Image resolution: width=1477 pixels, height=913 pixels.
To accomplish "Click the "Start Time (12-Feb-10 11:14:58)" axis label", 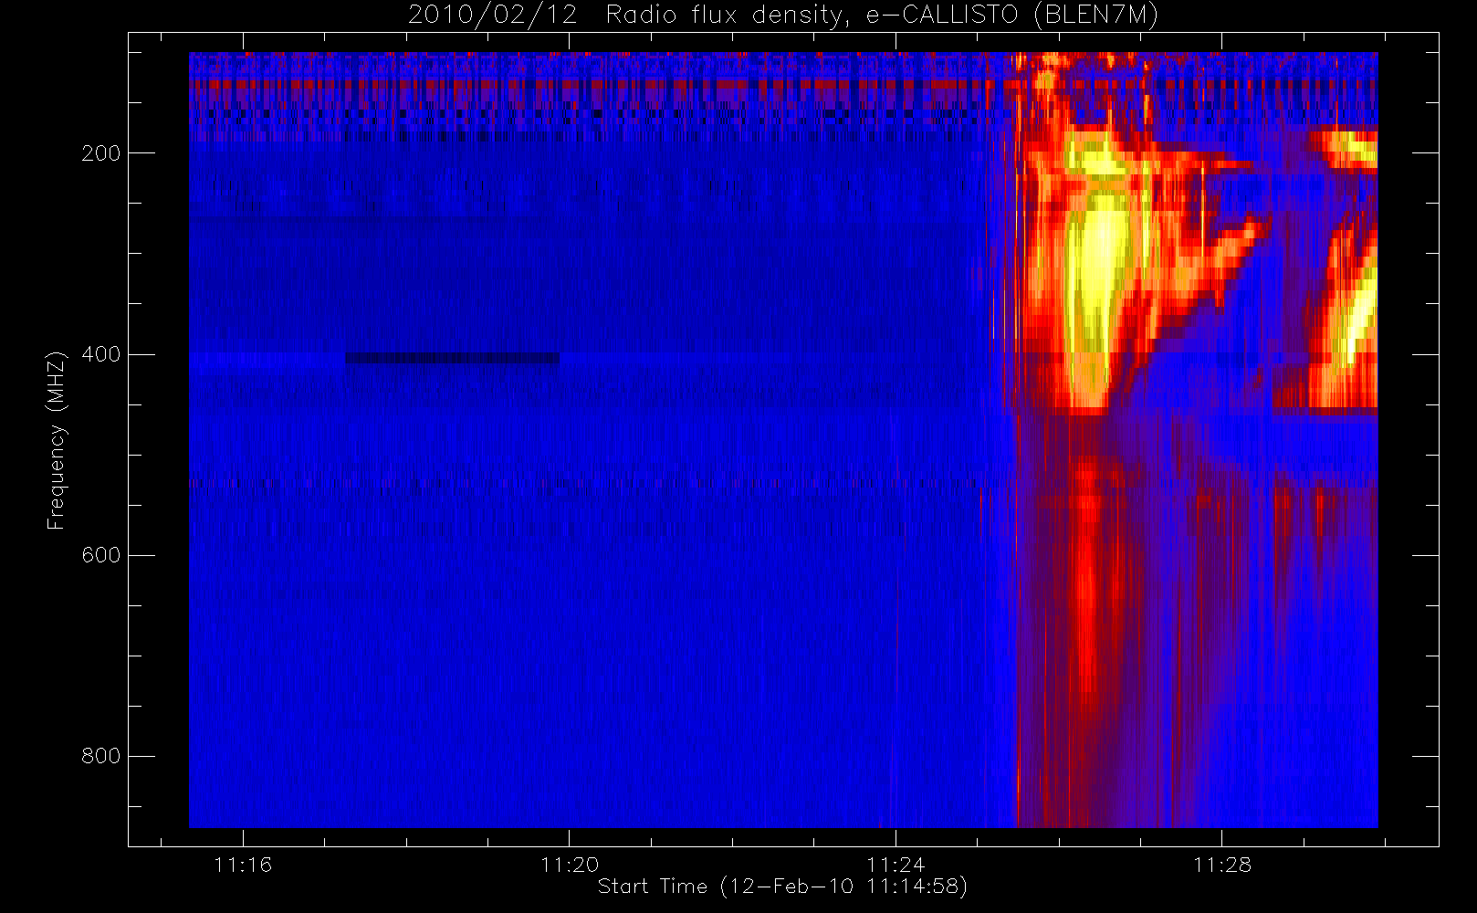I will point(782,887).
